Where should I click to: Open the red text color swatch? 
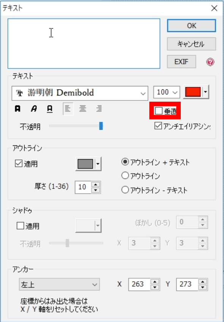[x=192, y=92]
